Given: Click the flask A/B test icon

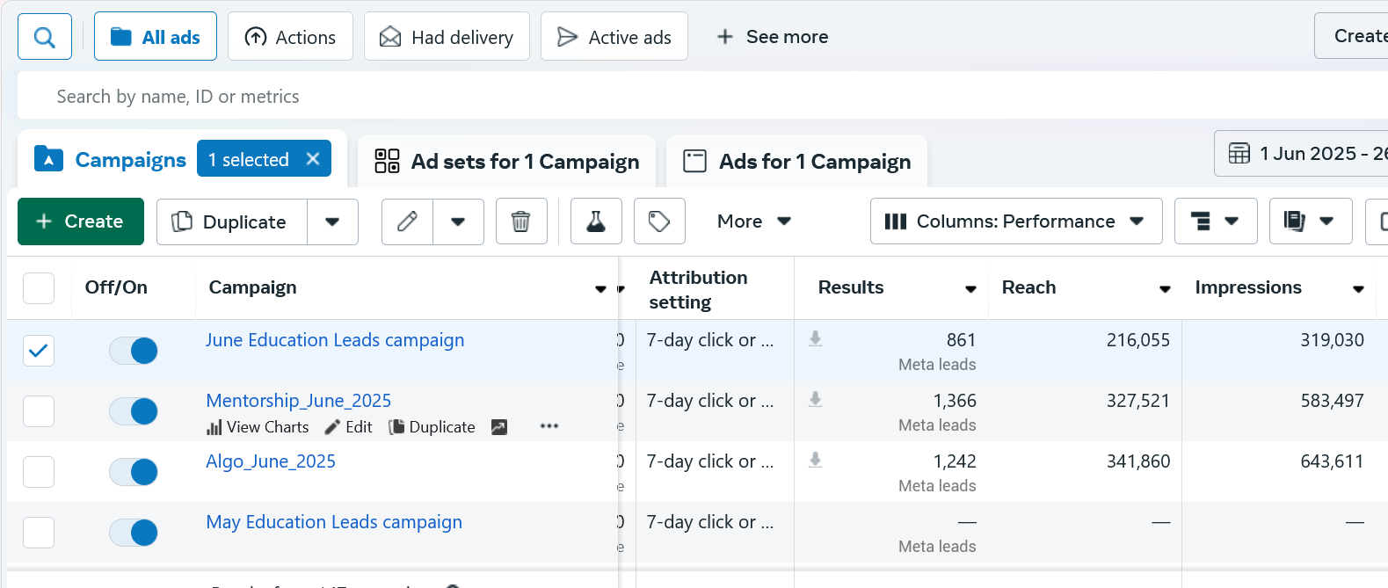Looking at the screenshot, I should 596,221.
